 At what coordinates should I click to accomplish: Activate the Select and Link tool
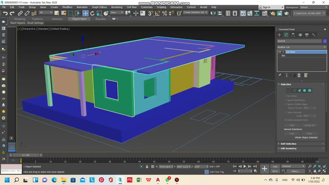pyautogui.click(x=20, y=13)
